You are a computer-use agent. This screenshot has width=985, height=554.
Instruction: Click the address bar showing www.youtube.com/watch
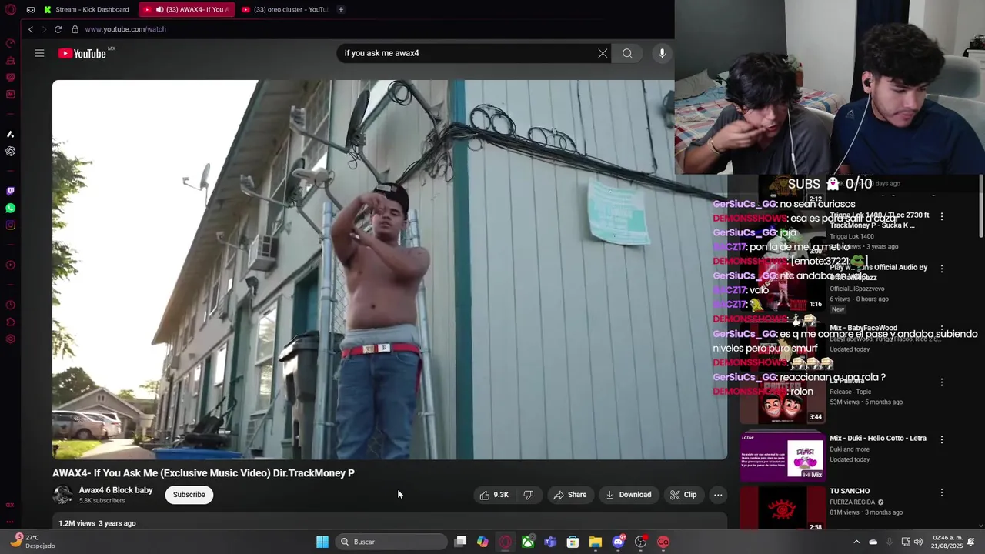[125, 29]
